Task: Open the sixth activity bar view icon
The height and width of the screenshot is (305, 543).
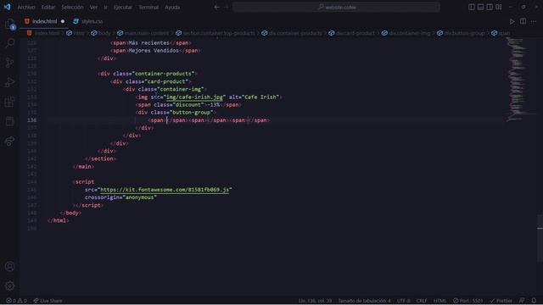Action: tap(9, 121)
